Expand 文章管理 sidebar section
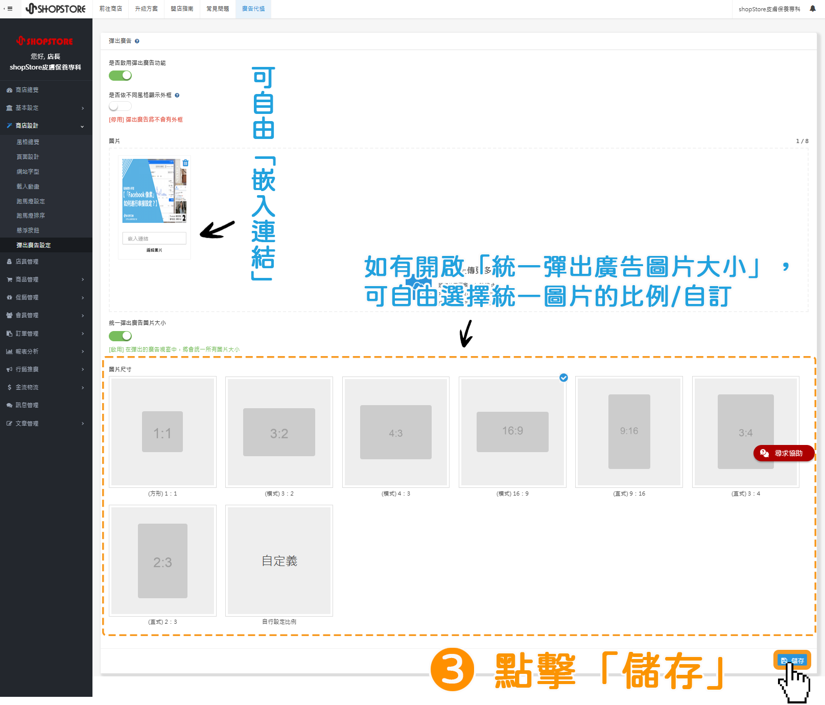Screen dimensions: 825x705 click(46, 424)
